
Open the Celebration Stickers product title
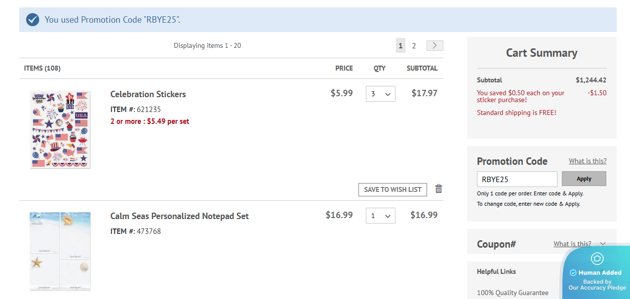(x=148, y=94)
